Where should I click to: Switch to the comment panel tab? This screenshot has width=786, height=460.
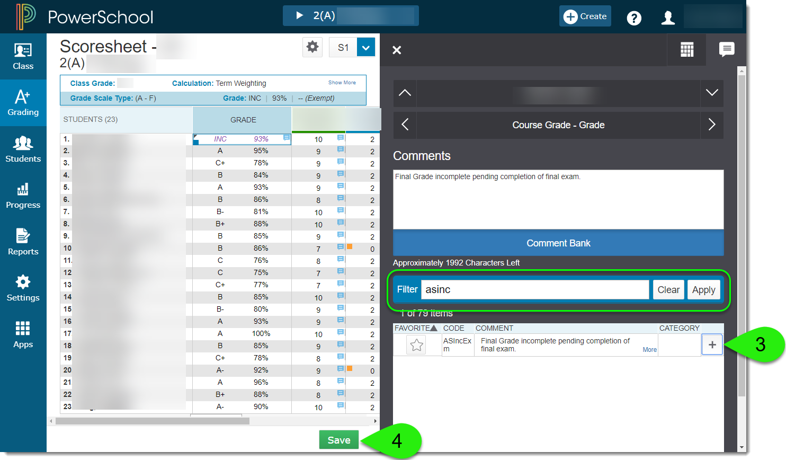point(726,50)
